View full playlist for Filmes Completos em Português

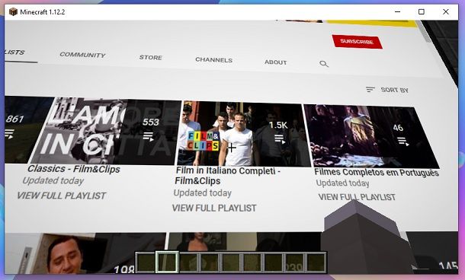click(x=357, y=197)
